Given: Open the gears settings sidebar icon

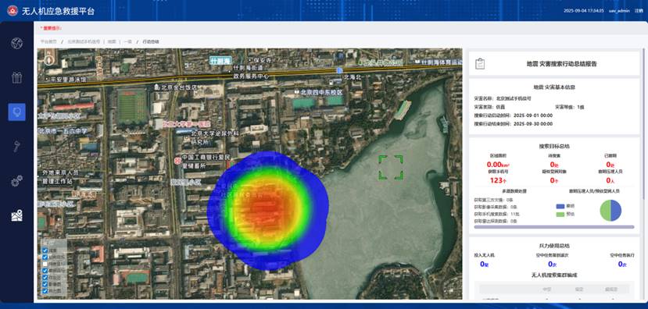Looking at the screenshot, I should [17, 181].
